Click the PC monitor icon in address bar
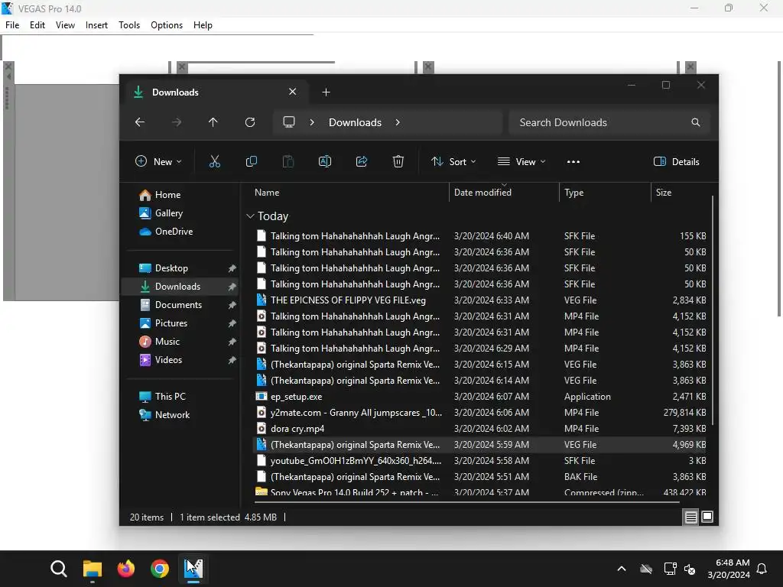Image resolution: width=783 pixels, height=587 pixels. point(288,122)
